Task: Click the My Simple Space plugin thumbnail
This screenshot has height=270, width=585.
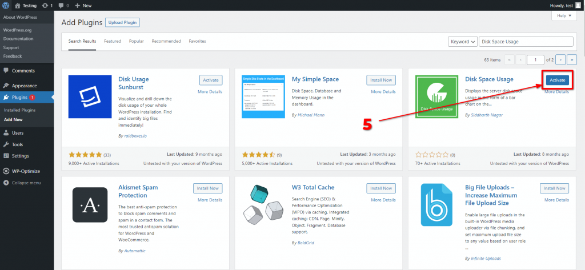Action: coord(263,96)
